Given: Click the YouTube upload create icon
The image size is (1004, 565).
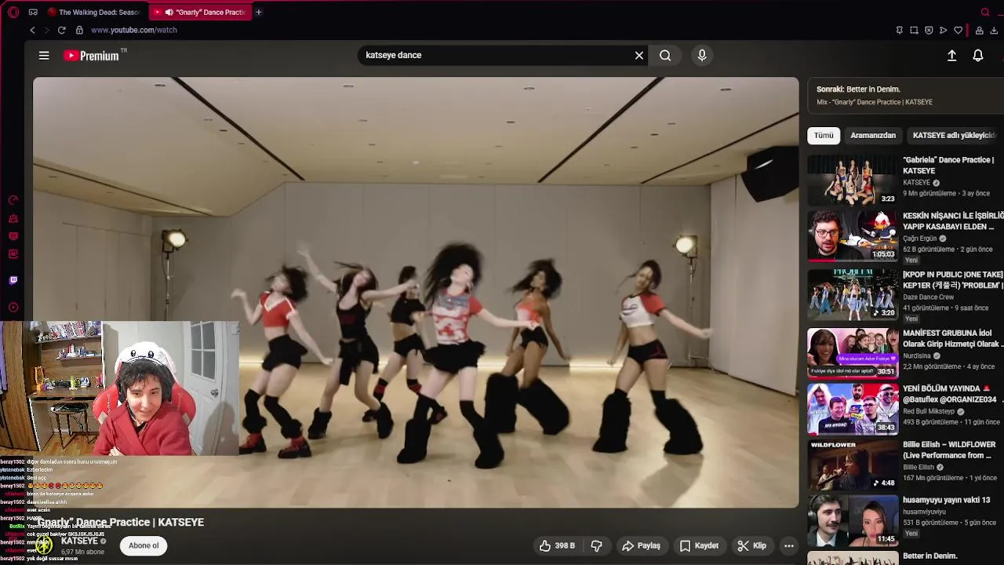Looking at the screenshot, I should [951, 56].
